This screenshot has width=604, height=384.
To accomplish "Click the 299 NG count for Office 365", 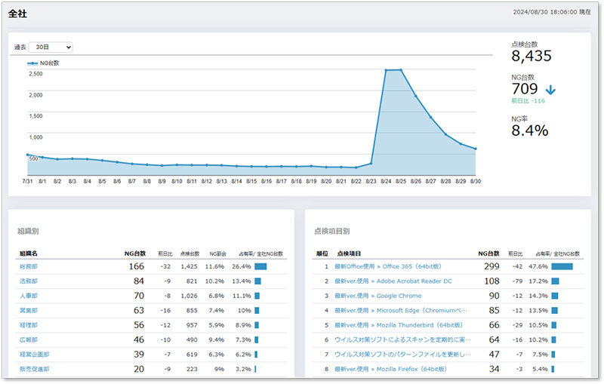I will (492, 266).
